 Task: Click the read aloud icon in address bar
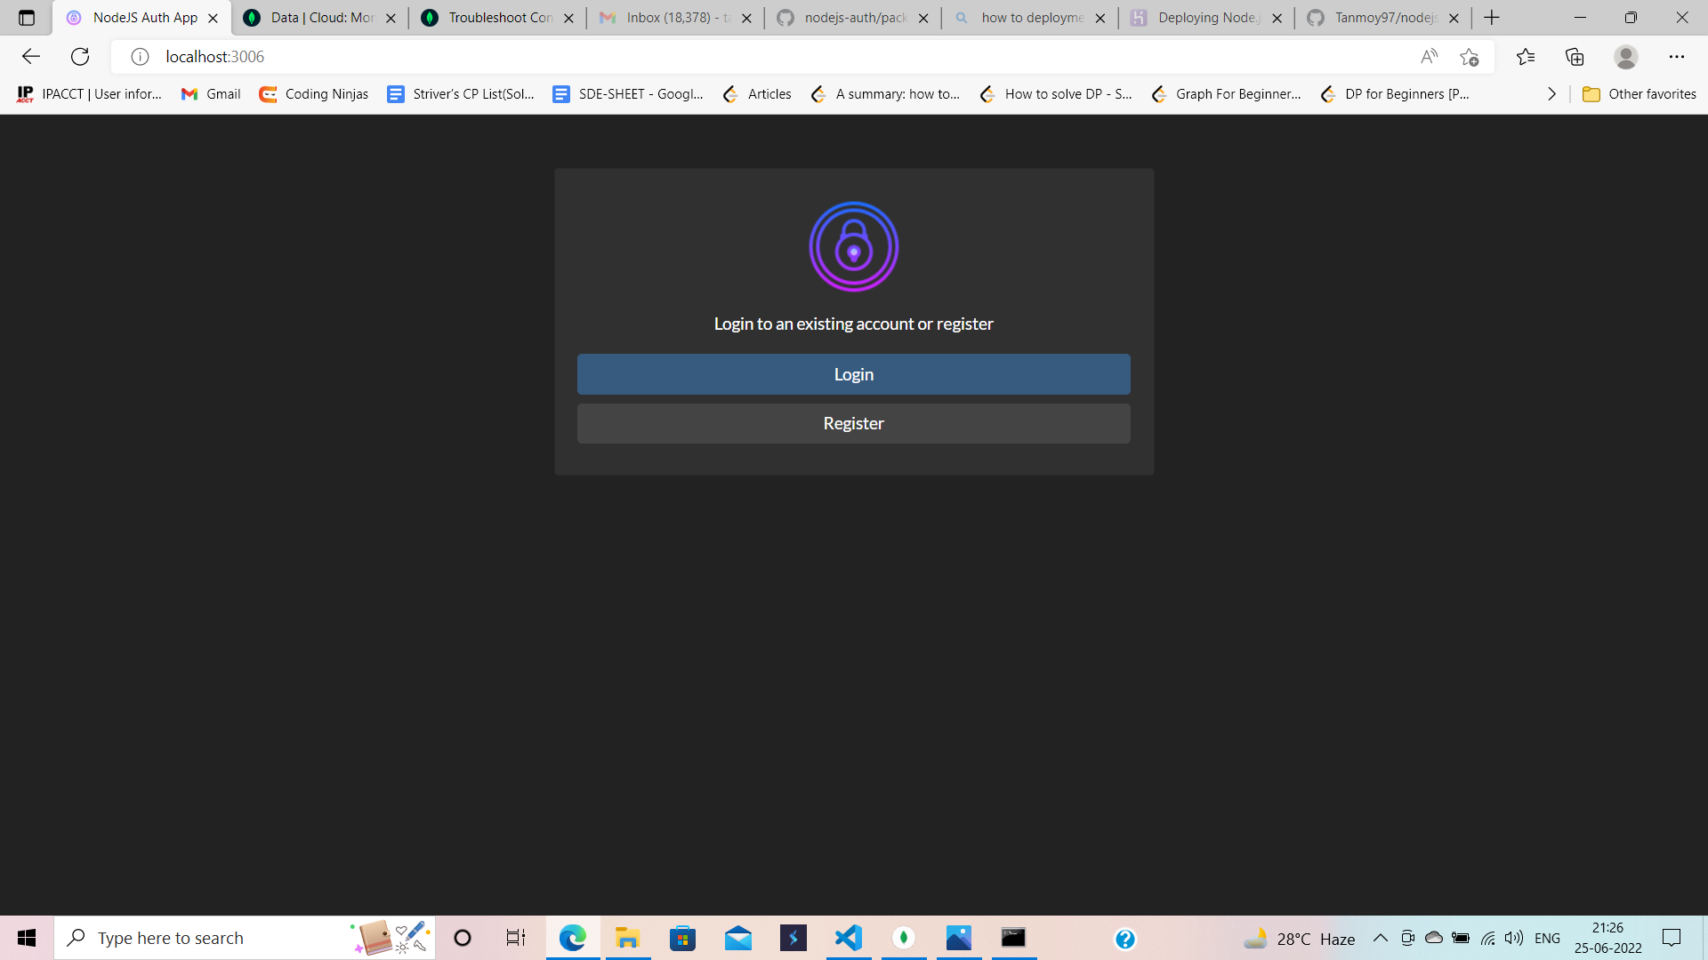pyautogui.click(x=1430, y=56)
